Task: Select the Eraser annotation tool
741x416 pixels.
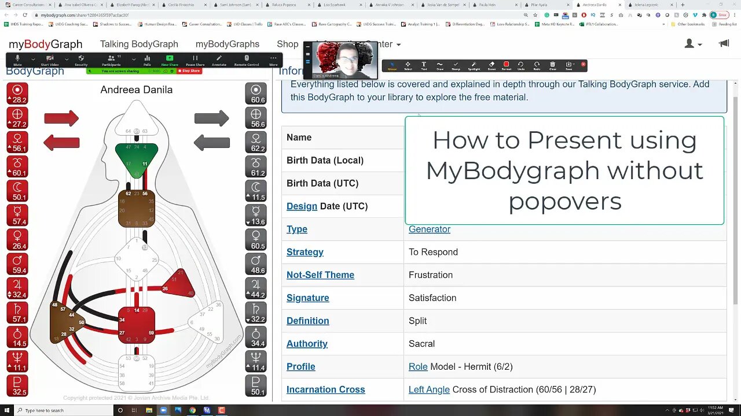Action: click(x=491, y=66)
